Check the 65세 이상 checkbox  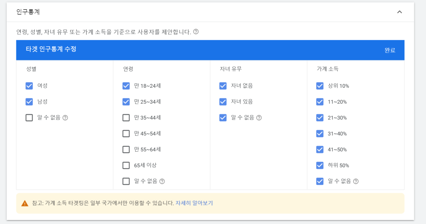point(126,165)
